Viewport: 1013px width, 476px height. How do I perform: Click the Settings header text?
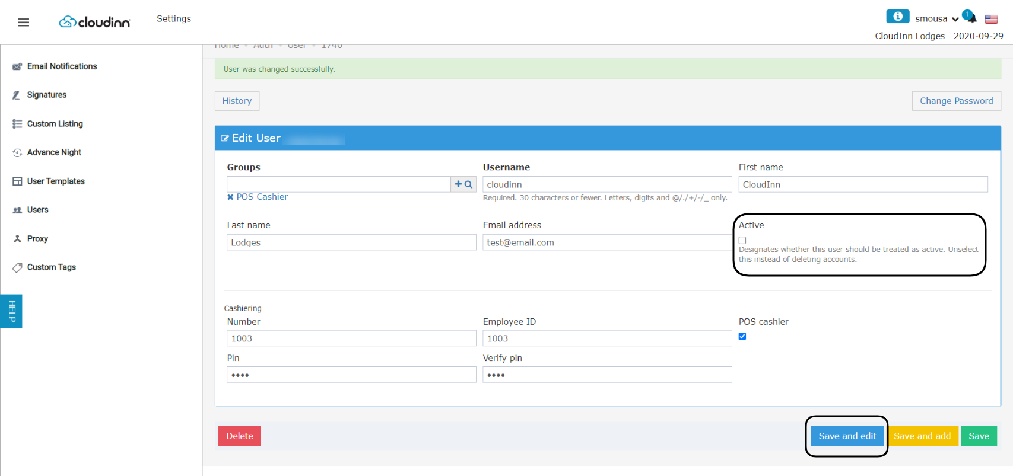click(174, 18)
